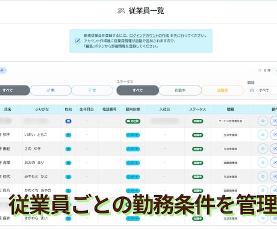Viewport: 277px width, 229px height.
Task: Edit pencil icon for いまい ともこ row
Action: pyautogui.click(x=274, y=135)
